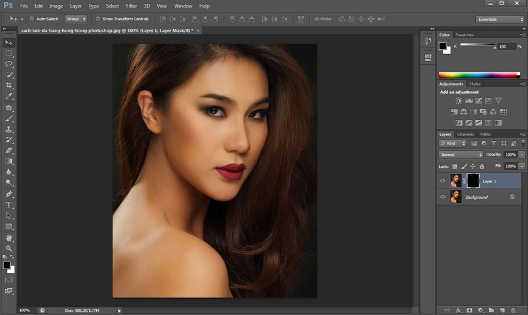This screenshot has width=528, height=315.
Task: Click the foreground color swatch in toolbar
Action: 6,265
